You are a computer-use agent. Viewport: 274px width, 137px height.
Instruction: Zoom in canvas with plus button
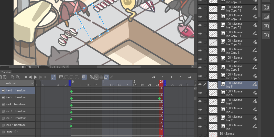tap(18, 67)
